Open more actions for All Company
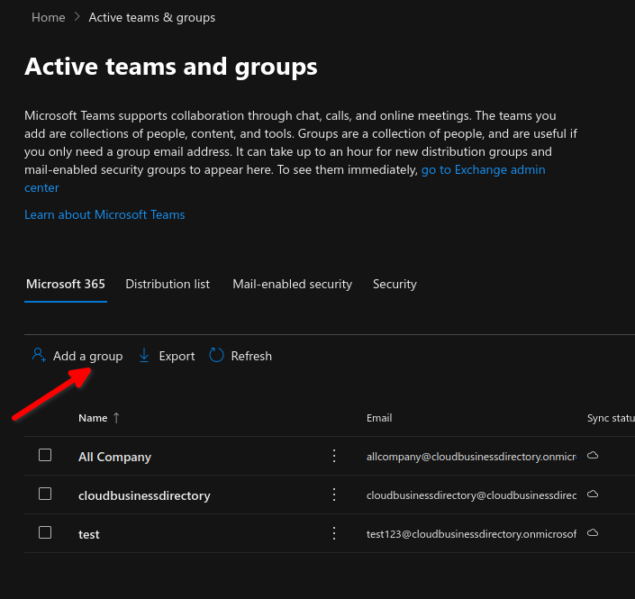Image resolution: width=635 pixels, height=599 pixels. click(334, 456)
